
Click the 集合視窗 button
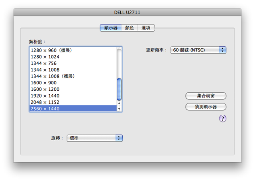(206, 96)
